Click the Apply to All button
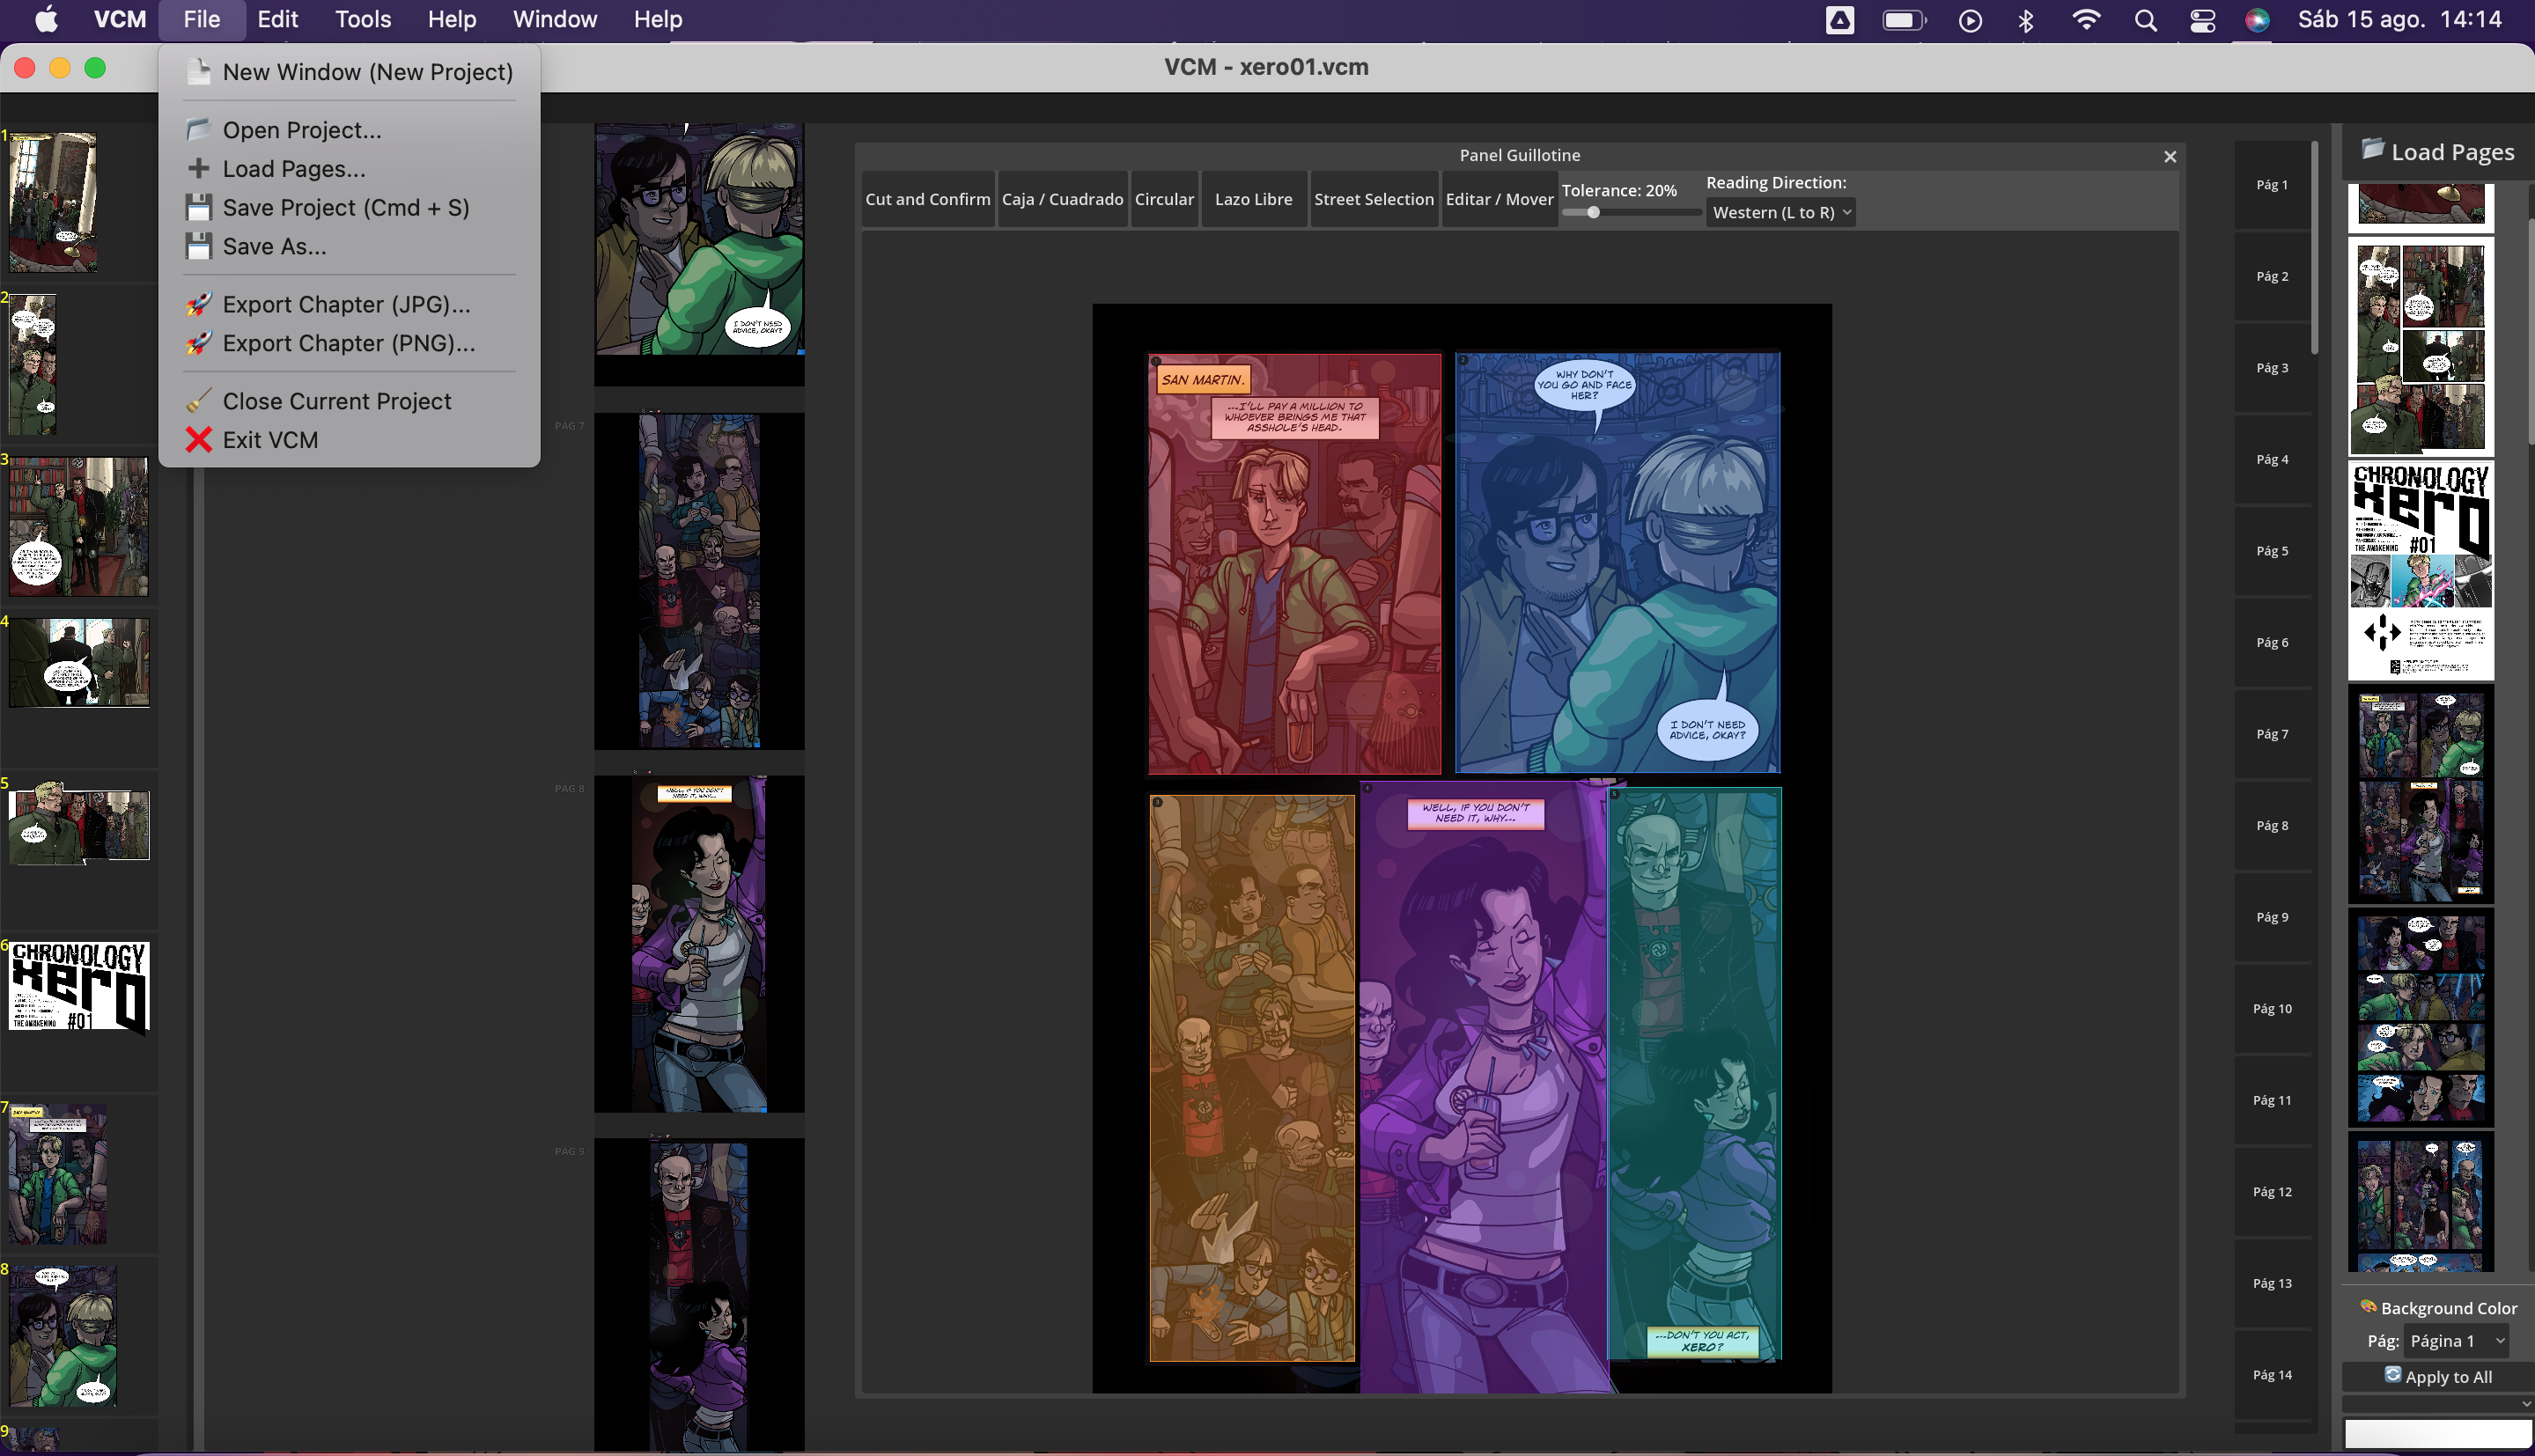The image size is (2535, 1456). click(x=2438, y=1376)
